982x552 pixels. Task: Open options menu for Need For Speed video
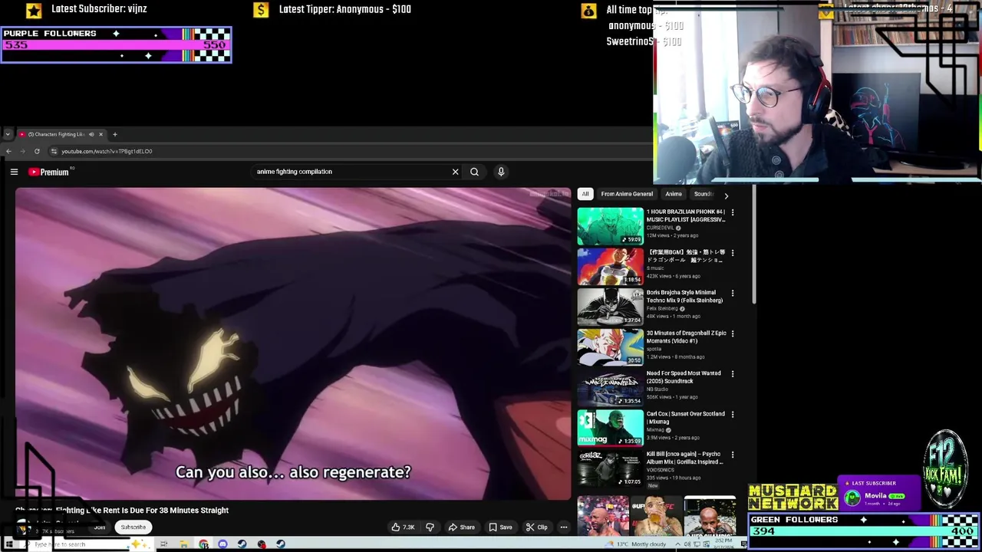(x=733, y=374)
